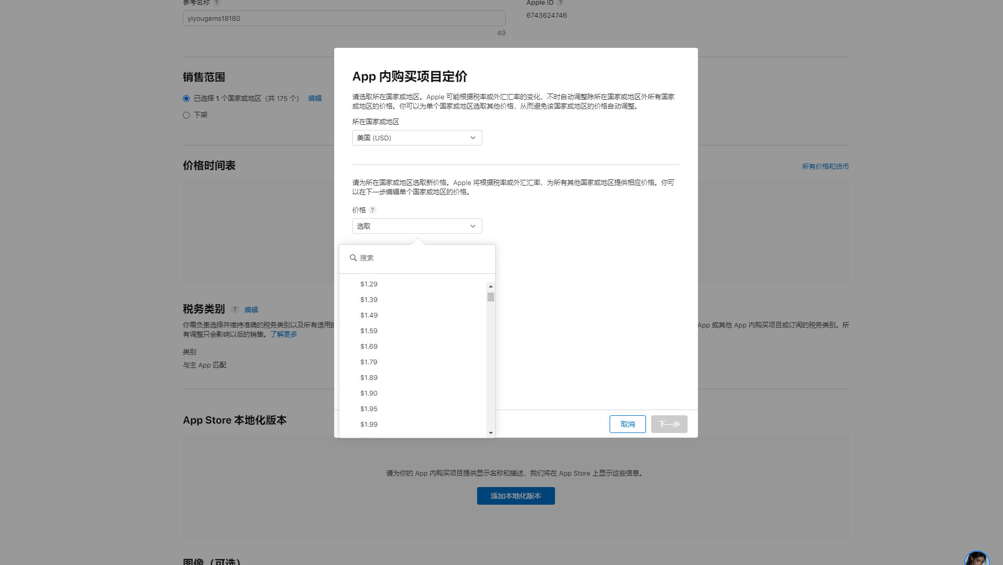The height and width of the screenshot is (565, 1003).
Task: Choose $1.29 from the price list
Action: click(x=369, y=284)
